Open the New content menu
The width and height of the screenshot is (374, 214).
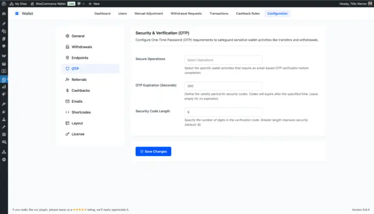94,4
